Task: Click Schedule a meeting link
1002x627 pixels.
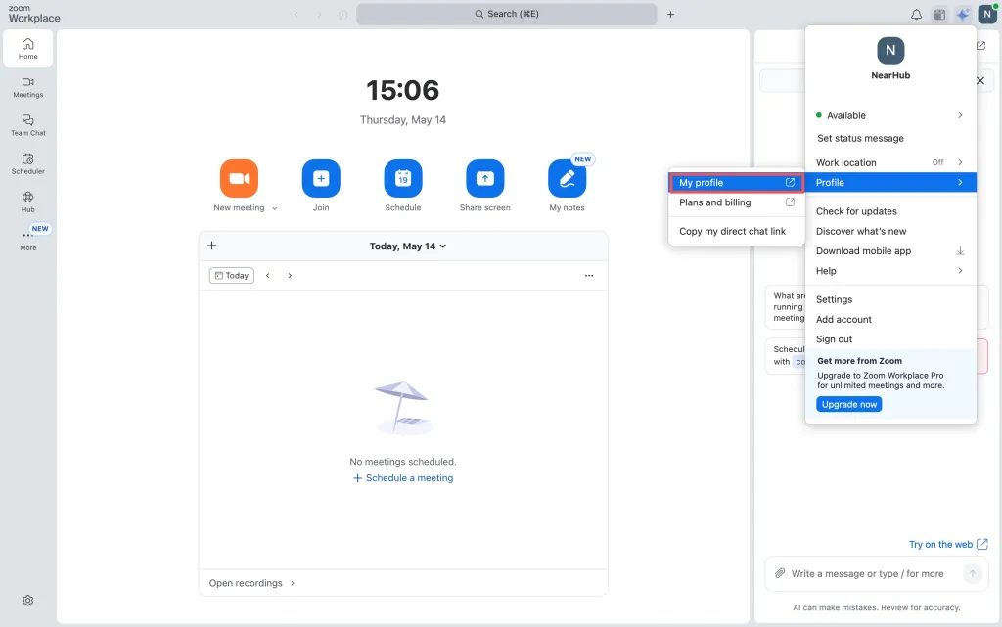Action: [x=403, y=477]
